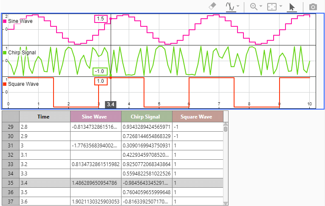Click the Chirp Signal legend color square

pos(5,53)
